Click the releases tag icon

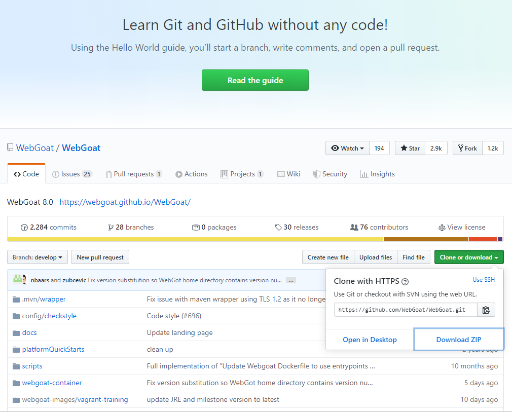278,227
